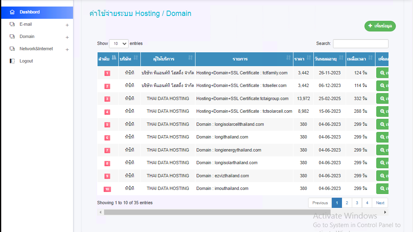The height and width of the screenshot is (232, 413).
Task: Click magnifier button for longienergythailand.com row
Action: click(382, 150)
